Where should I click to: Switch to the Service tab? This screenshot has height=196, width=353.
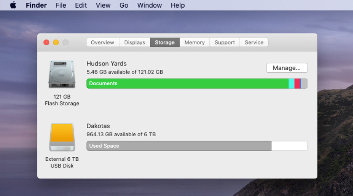(254, 42)
